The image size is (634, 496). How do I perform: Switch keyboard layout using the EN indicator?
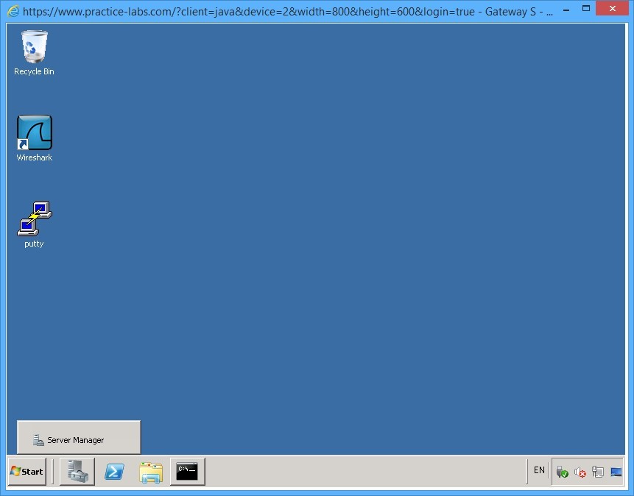click(539, 470)
